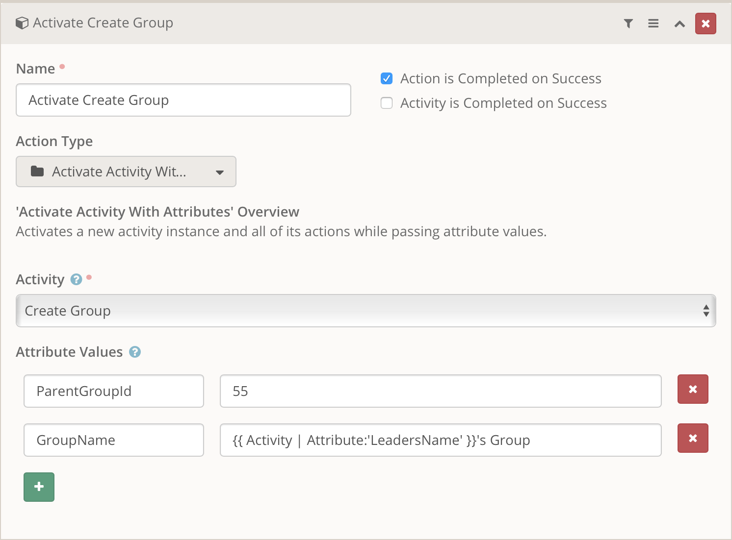
Task: Click the Name text field
Action: click(x=183, y=100)
